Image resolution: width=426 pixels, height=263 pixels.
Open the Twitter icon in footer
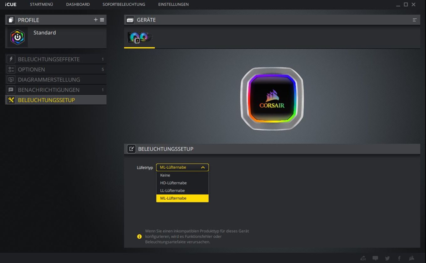(387, 258)
